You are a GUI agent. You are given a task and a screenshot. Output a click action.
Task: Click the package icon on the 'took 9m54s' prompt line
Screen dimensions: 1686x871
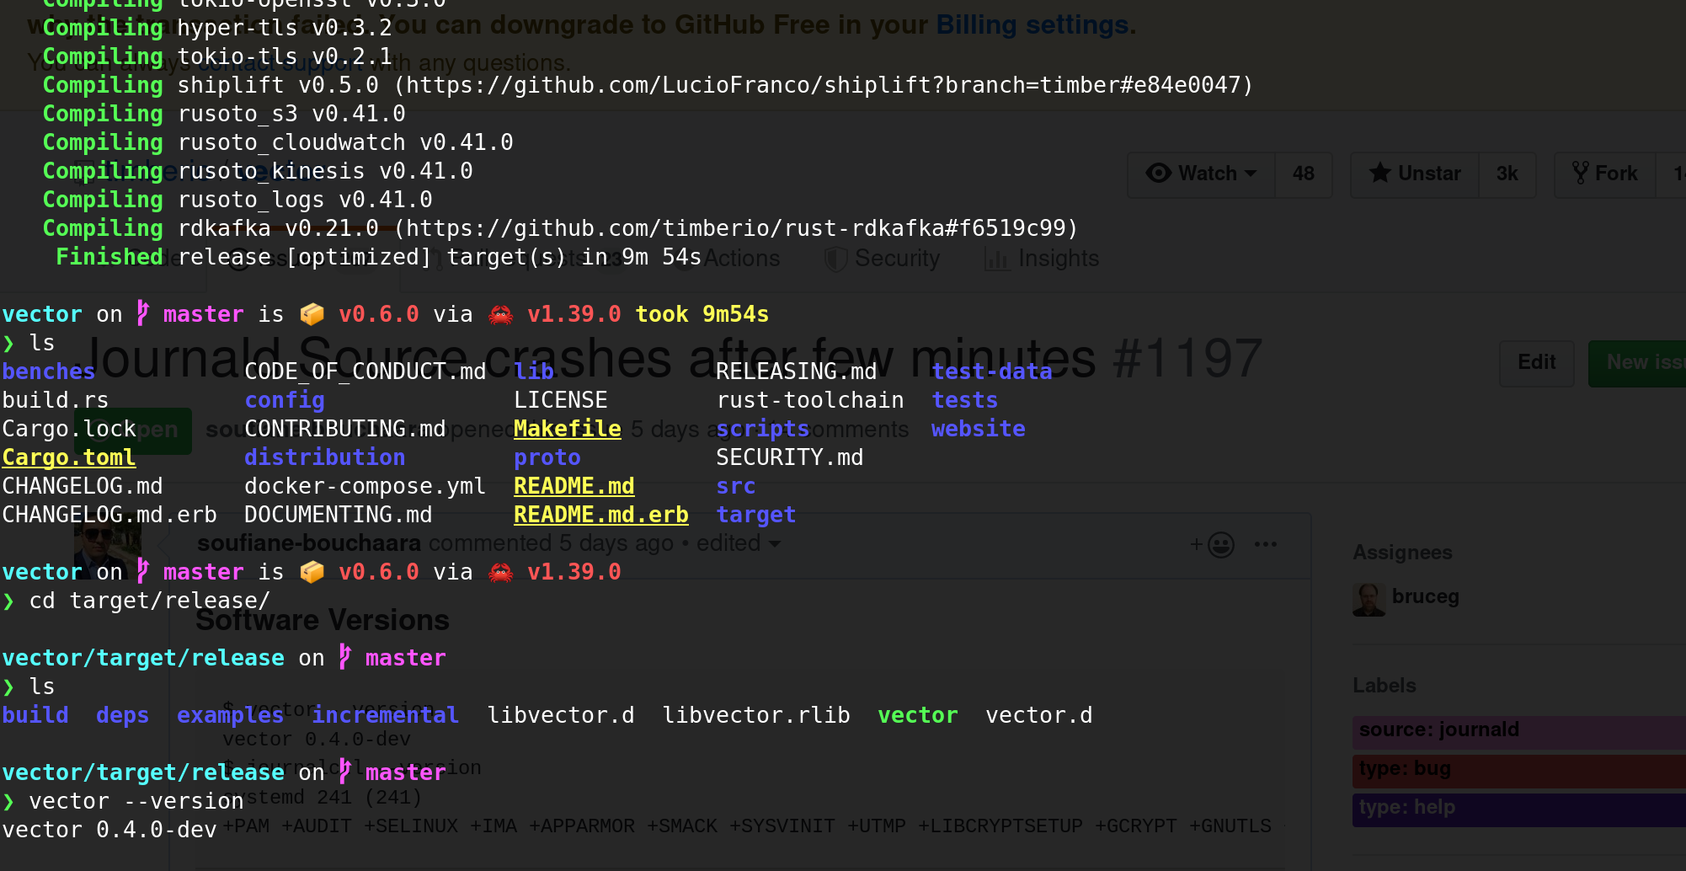pos(312,315)
